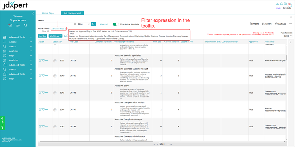Viewport: 295px width, 147px height.
Task: Open the Workflows dropdown button
Action: pos(55,36)
